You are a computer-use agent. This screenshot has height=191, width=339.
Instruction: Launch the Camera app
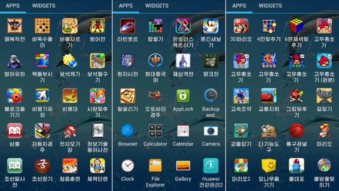pos(211,131)
